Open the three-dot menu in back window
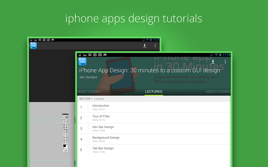The width and height of the screenshot is (268, 167). 155,45
